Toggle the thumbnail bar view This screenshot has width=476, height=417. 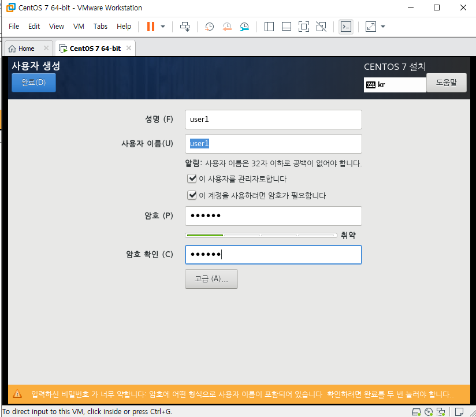point(287,27)
